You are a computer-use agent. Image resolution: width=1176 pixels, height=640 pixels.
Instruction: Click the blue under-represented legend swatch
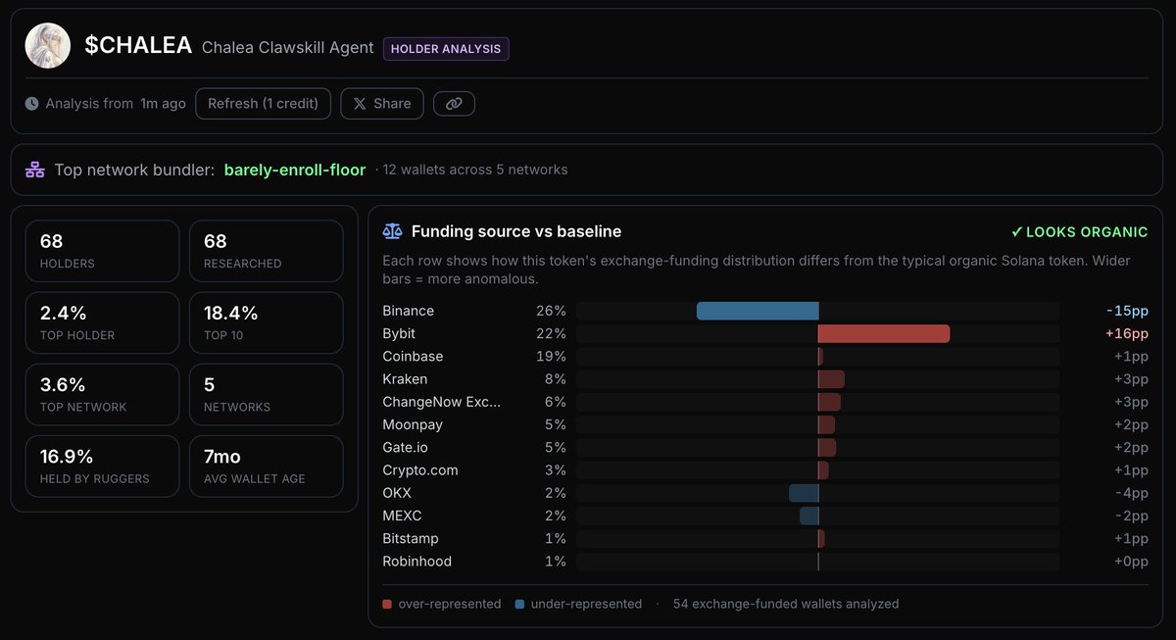[x=519, y=604]
